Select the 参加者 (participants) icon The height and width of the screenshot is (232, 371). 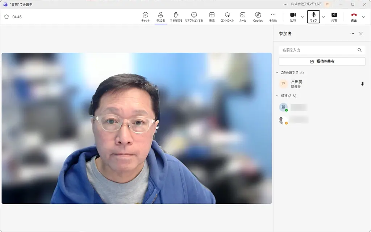coord(161,17)
